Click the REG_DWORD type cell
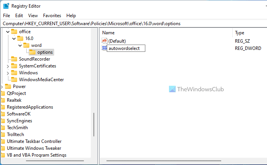 click(248, 48)
